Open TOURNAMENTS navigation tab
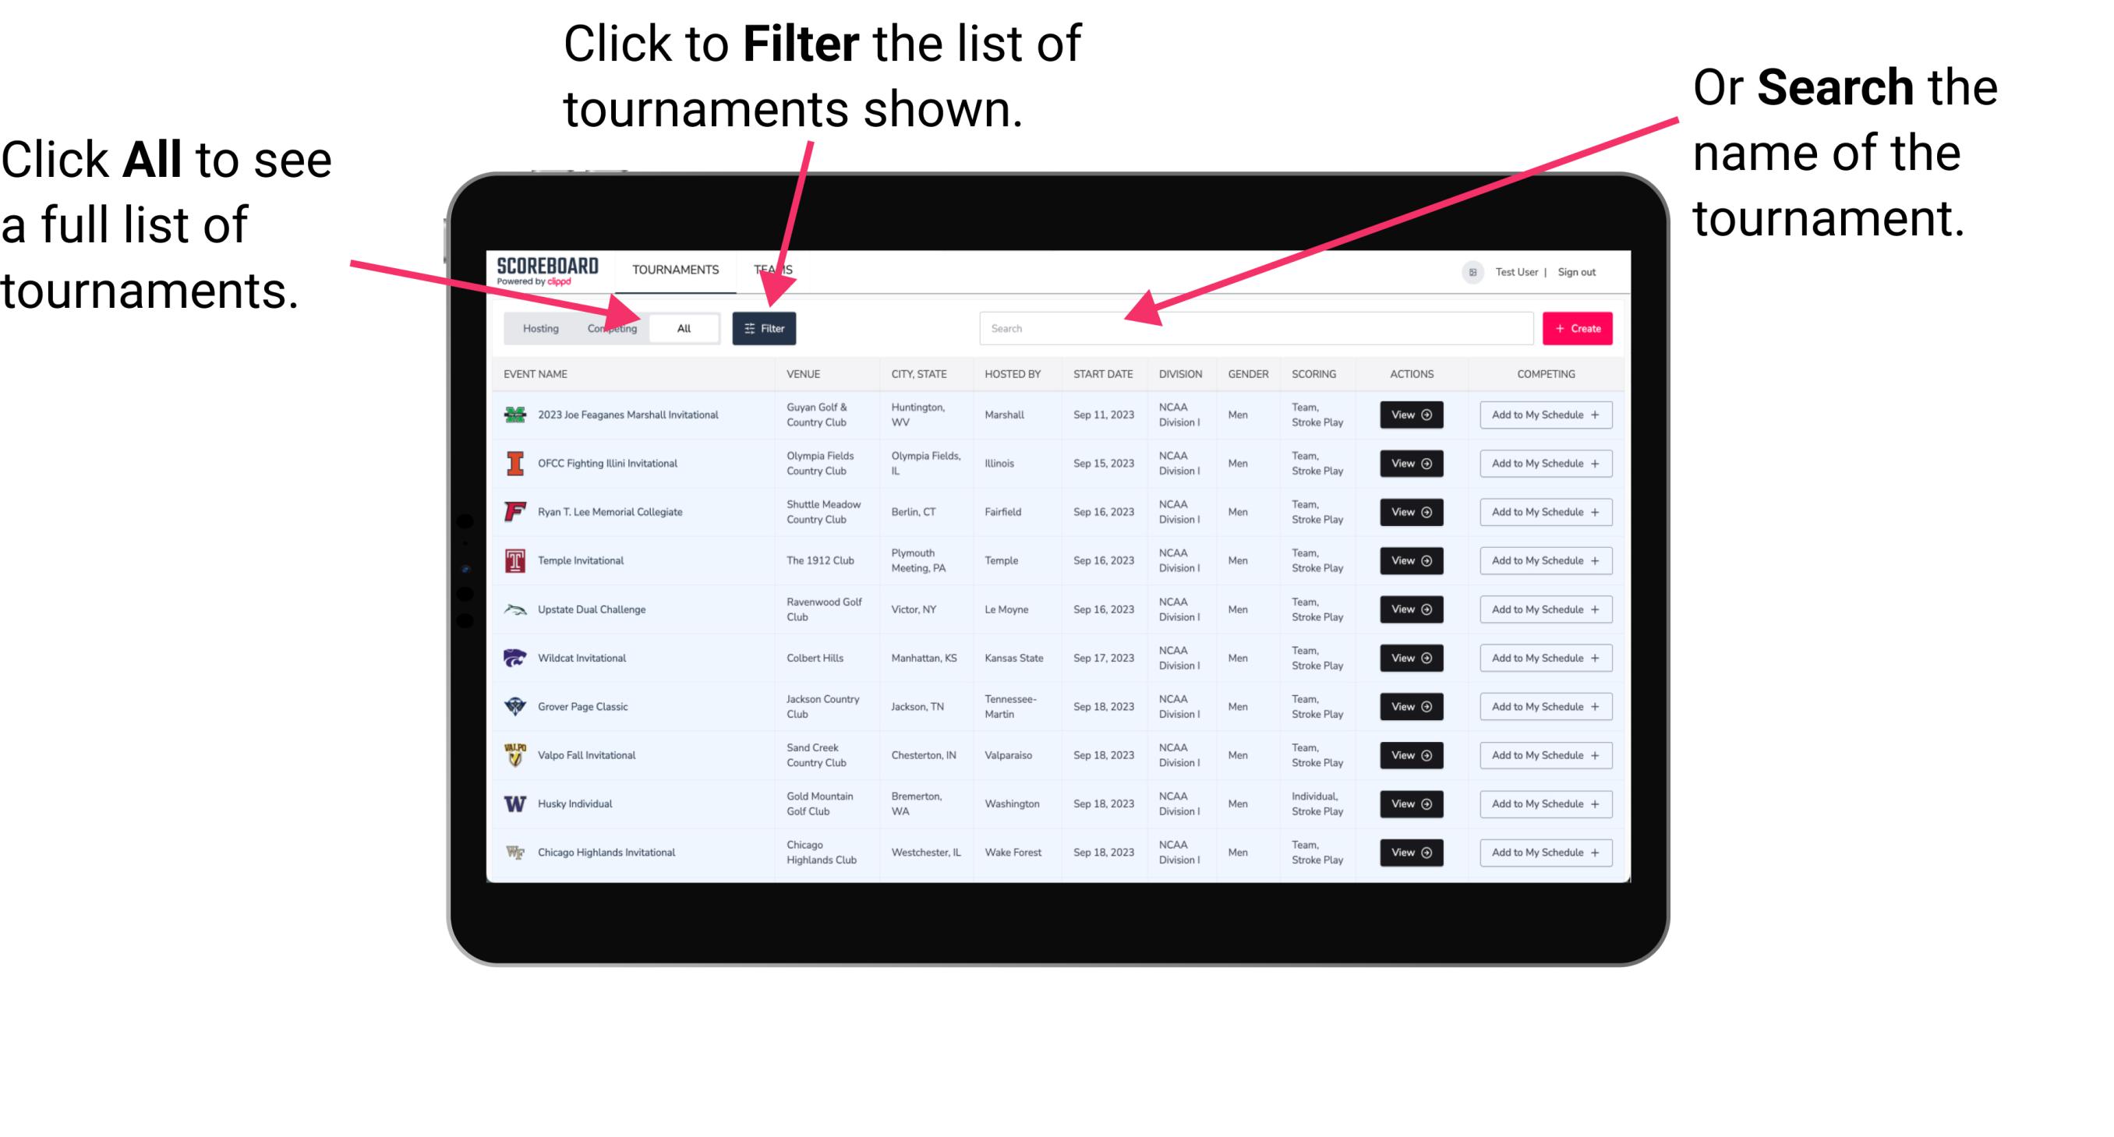 675,269
